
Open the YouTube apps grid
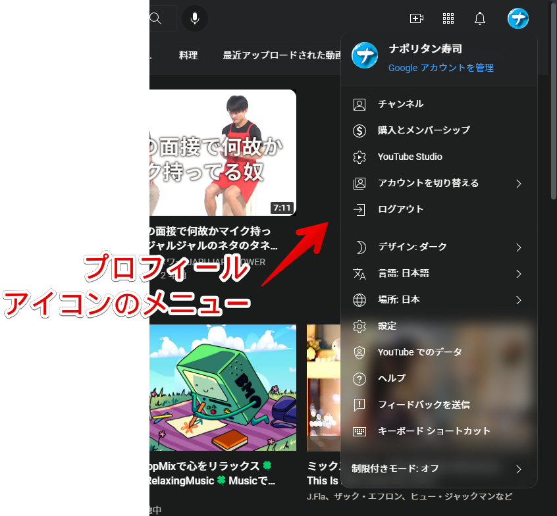pyautogui.click(x=448, y=18)
